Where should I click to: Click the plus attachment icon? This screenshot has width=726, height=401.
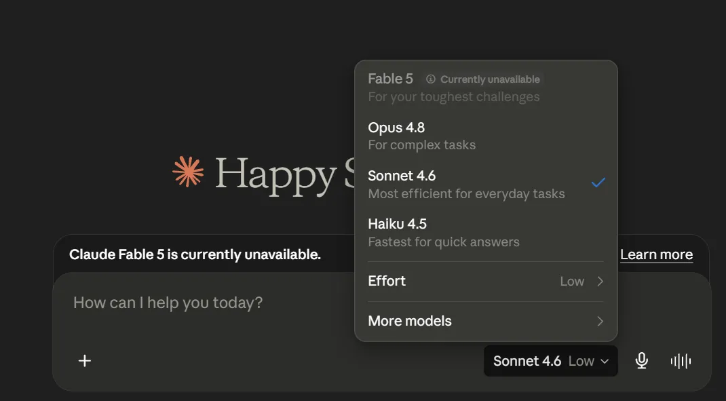85,361
